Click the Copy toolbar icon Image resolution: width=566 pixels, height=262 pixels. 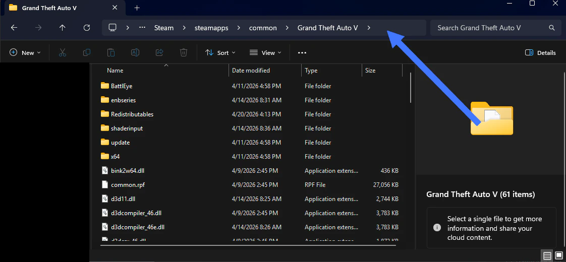pos(87,52)
